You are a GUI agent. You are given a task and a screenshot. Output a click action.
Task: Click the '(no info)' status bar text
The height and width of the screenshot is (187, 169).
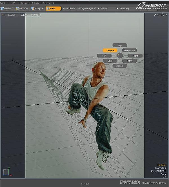click(85, 184)
